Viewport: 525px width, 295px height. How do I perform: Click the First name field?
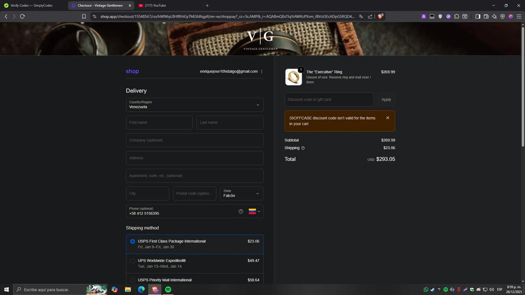159,123
